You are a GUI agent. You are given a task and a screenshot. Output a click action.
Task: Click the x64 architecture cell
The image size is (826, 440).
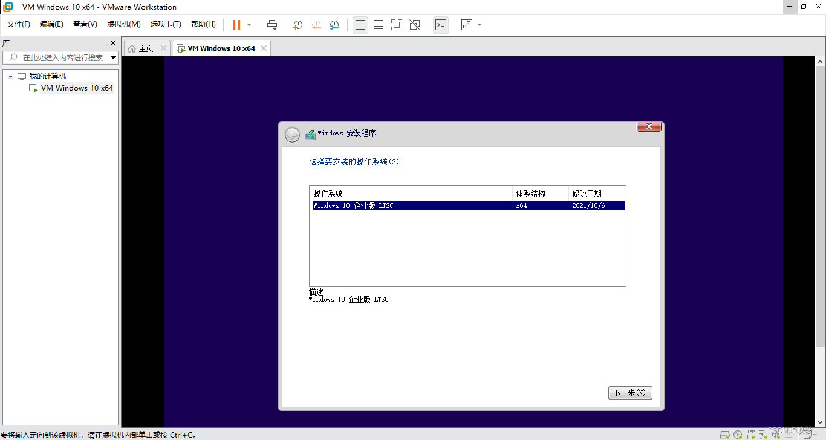click(521, 205)
